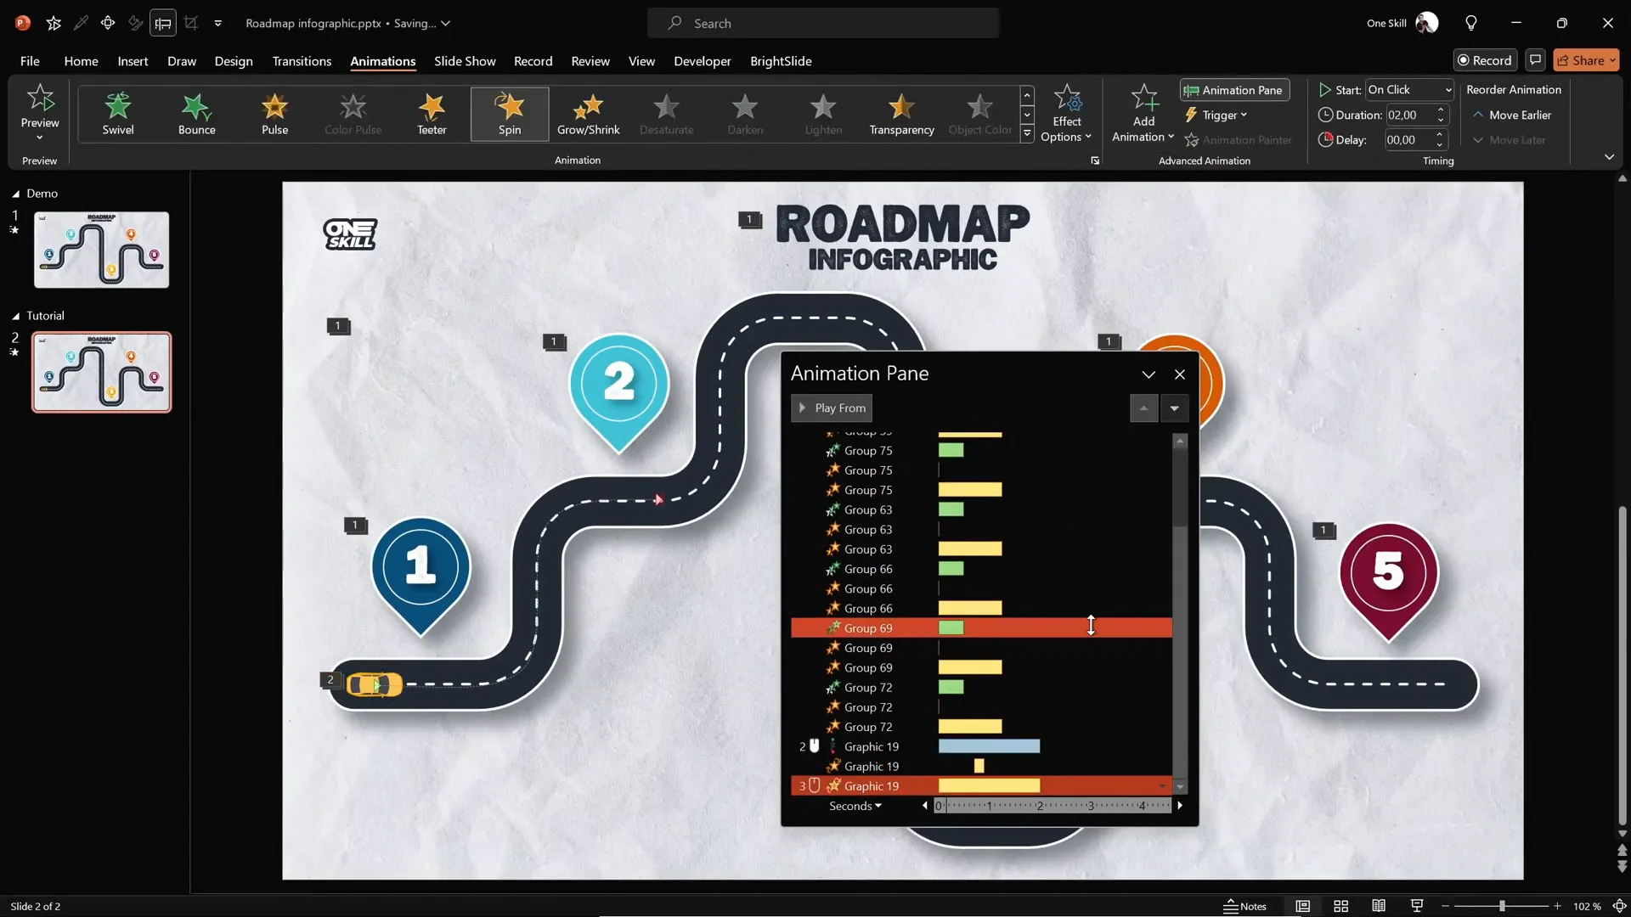Select the last Group 72 animation entry
Screen dimensions: 1631x917
click(x=981, y=727)
